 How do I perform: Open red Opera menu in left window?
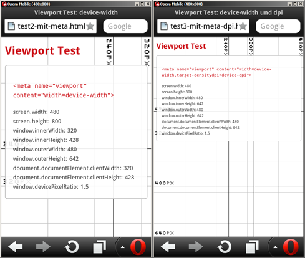tap(138, 247)
